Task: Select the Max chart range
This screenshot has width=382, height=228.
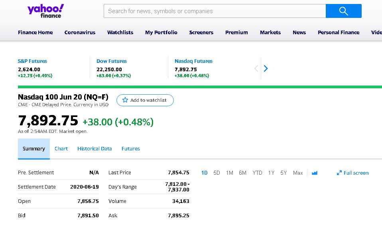Action: (x=298, y=173)
